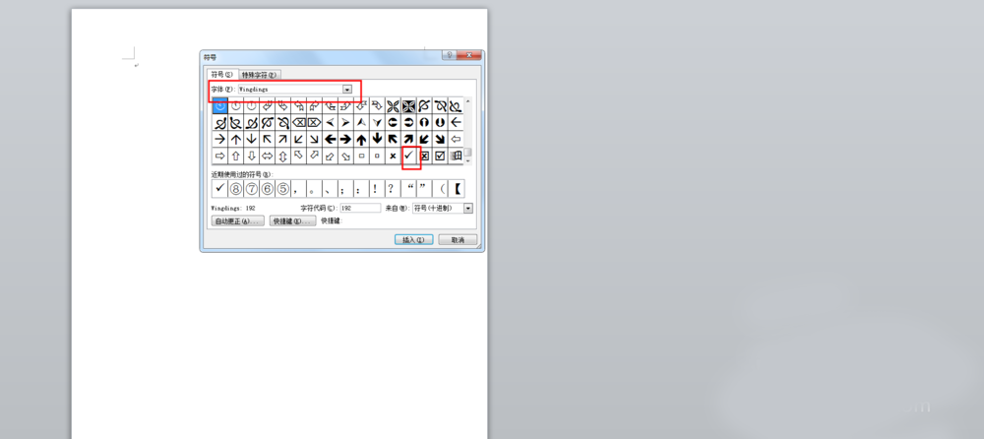Viewport: 984px width, 439px height.
Task: Select the circled up arrow symbol
Action: (424, 122)
